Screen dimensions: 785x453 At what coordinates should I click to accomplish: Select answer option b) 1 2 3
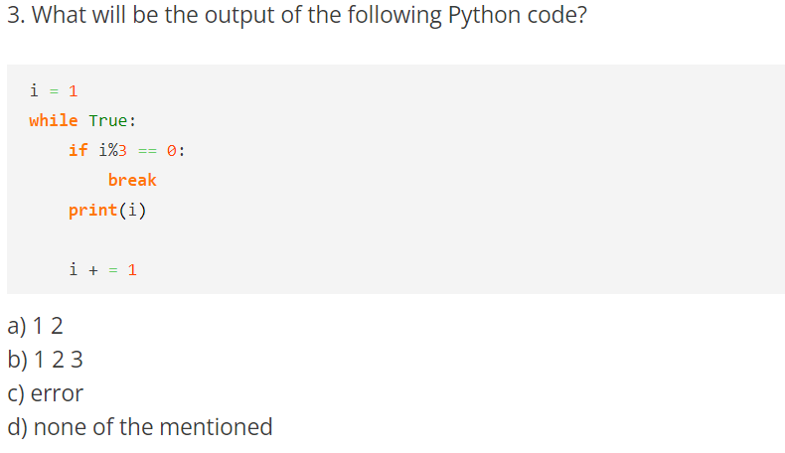[x=45, y=360]
